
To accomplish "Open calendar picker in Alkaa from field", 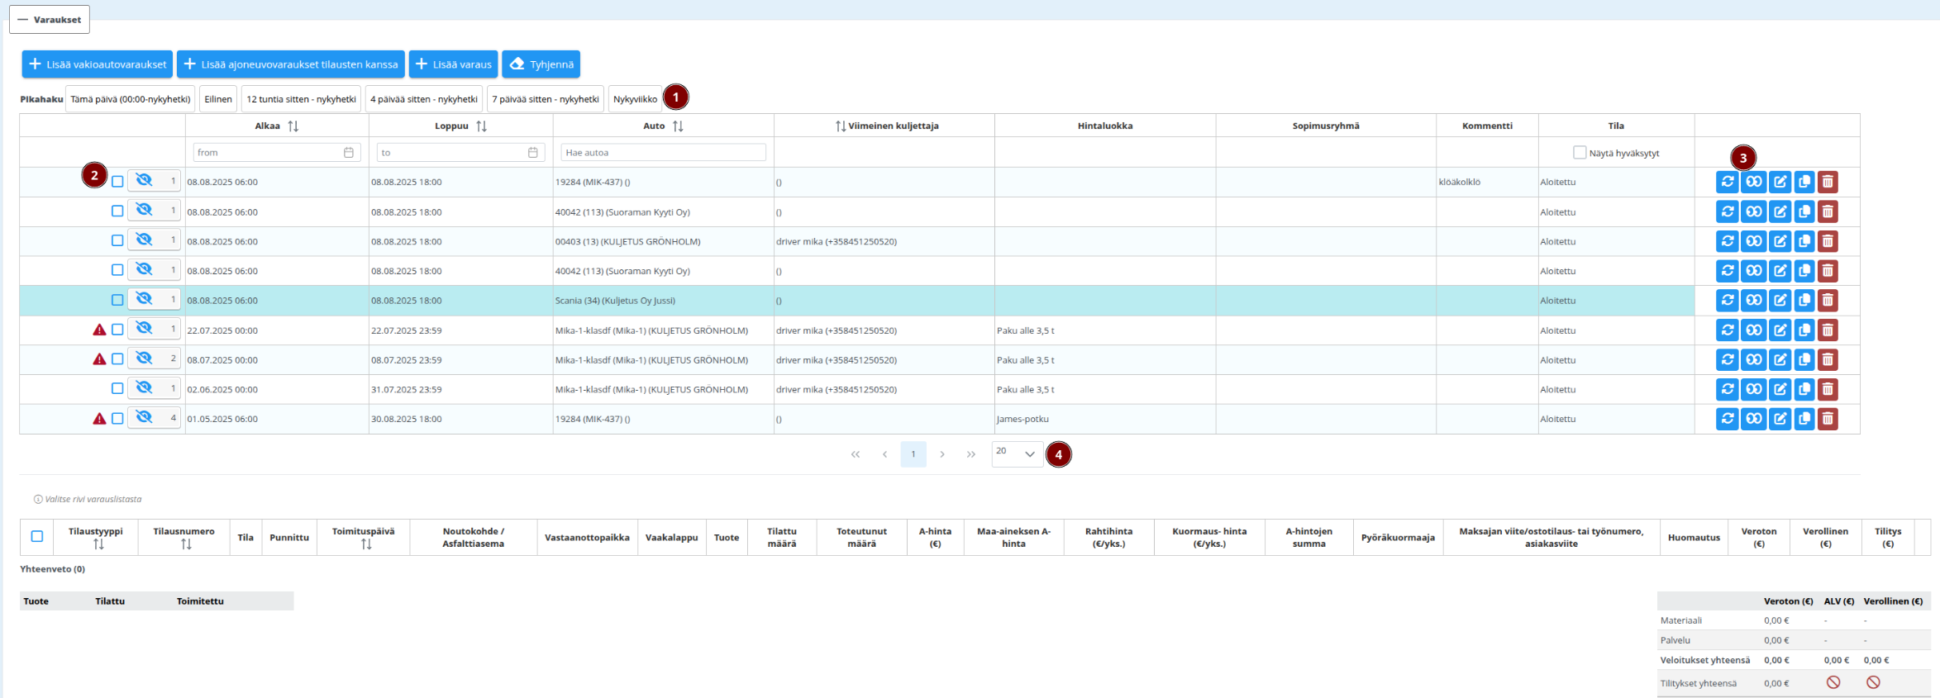I will point(349,153).
